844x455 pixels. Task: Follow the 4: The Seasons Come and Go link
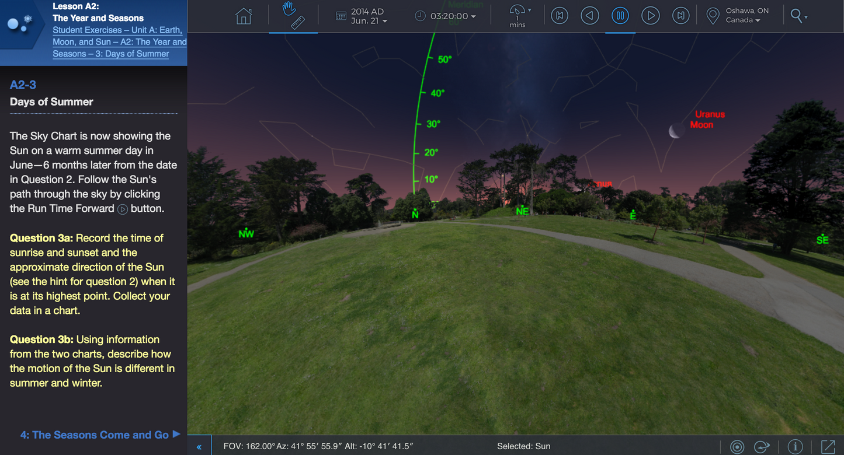(93, 435)
